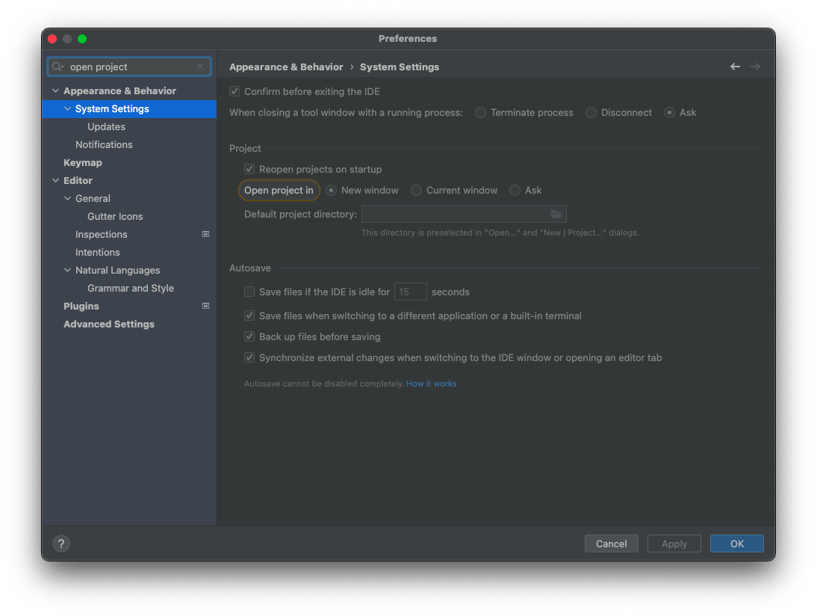Viewport: 817px width, 616px height.
Task: Open search options magnifier icon
Action: 58,67
